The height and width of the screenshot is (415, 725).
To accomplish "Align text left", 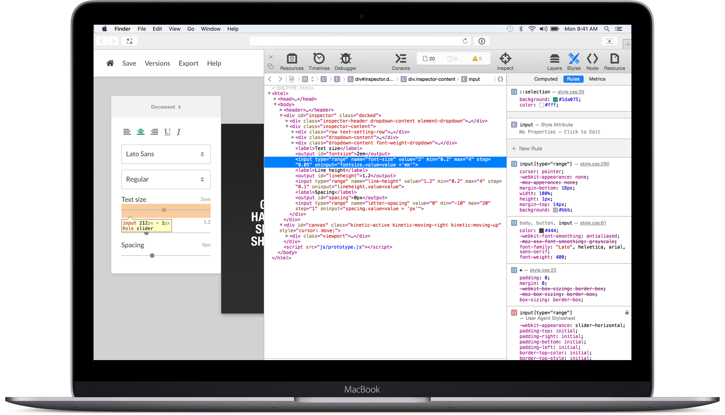I will (x=127, y=132).
